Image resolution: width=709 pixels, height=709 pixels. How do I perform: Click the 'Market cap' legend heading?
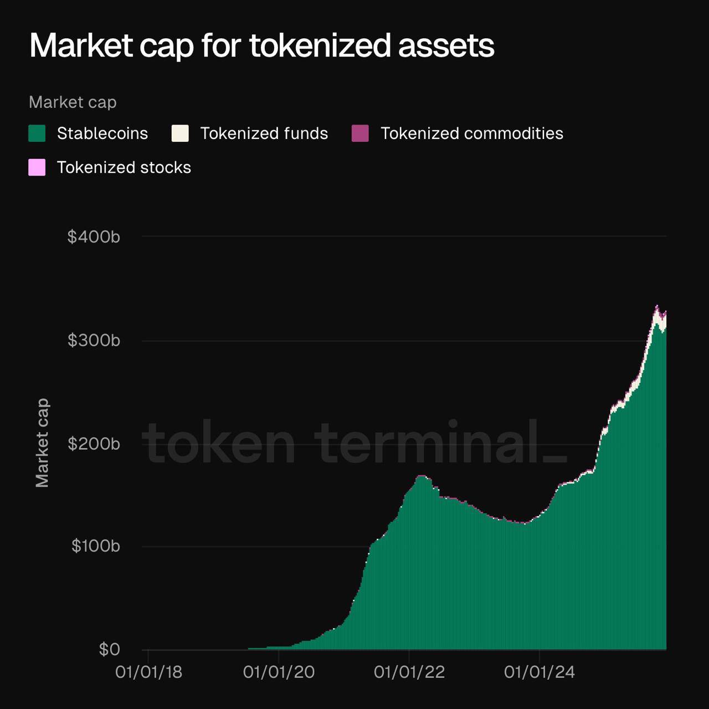click(73, 102)
